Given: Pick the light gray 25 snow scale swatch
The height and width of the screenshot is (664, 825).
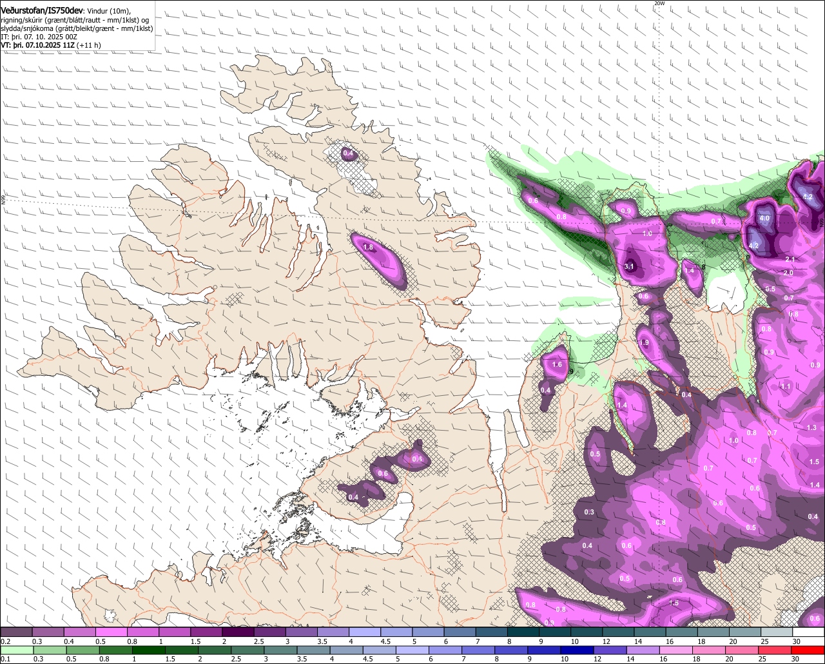Looking at the screenshot, I should point(777,632).
